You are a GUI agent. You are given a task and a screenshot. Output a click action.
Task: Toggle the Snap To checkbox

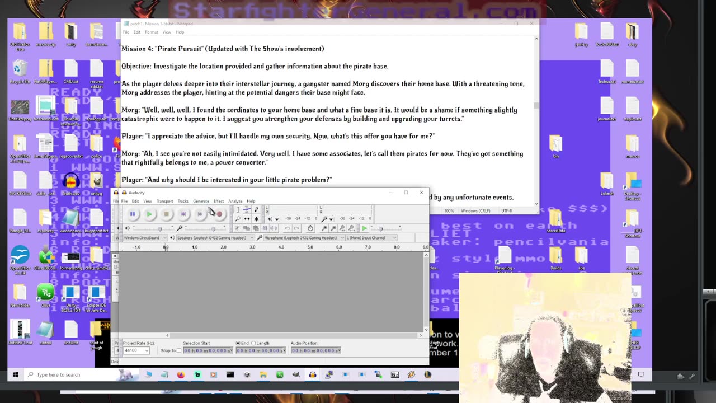coord(179,350)
